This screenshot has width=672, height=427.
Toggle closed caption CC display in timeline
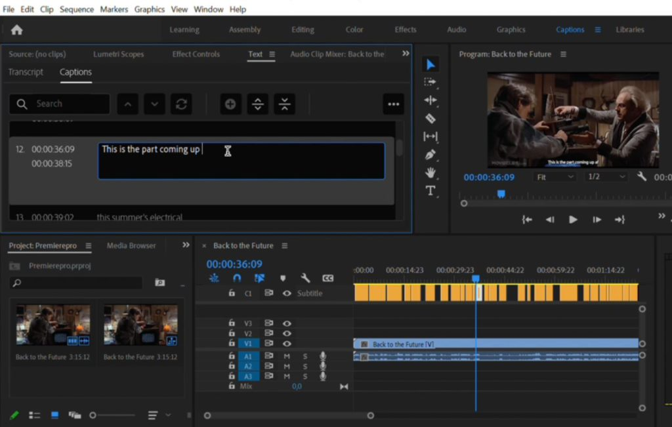tap(328, 278)
